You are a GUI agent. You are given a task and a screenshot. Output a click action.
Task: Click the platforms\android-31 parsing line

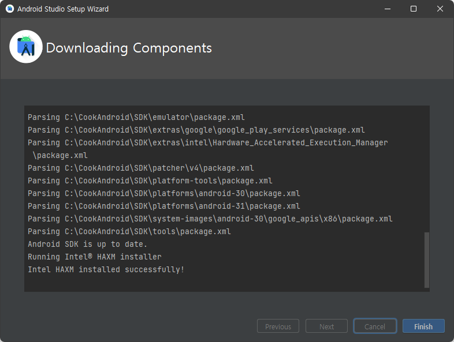(164, 206)
